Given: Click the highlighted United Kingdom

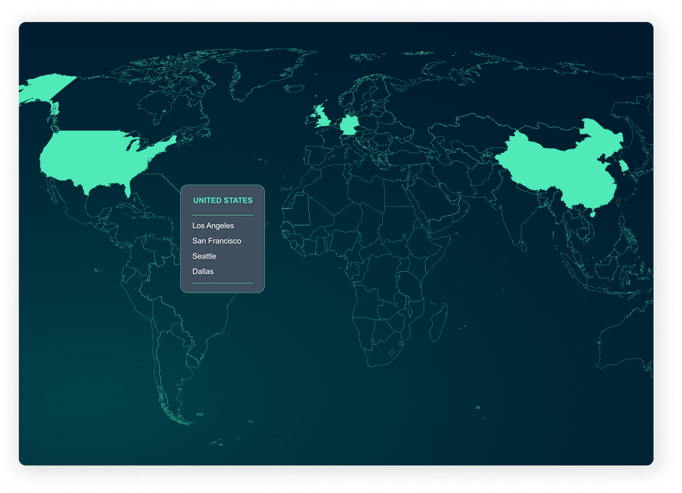Looking at the screenshot, I should pos(322,118).
